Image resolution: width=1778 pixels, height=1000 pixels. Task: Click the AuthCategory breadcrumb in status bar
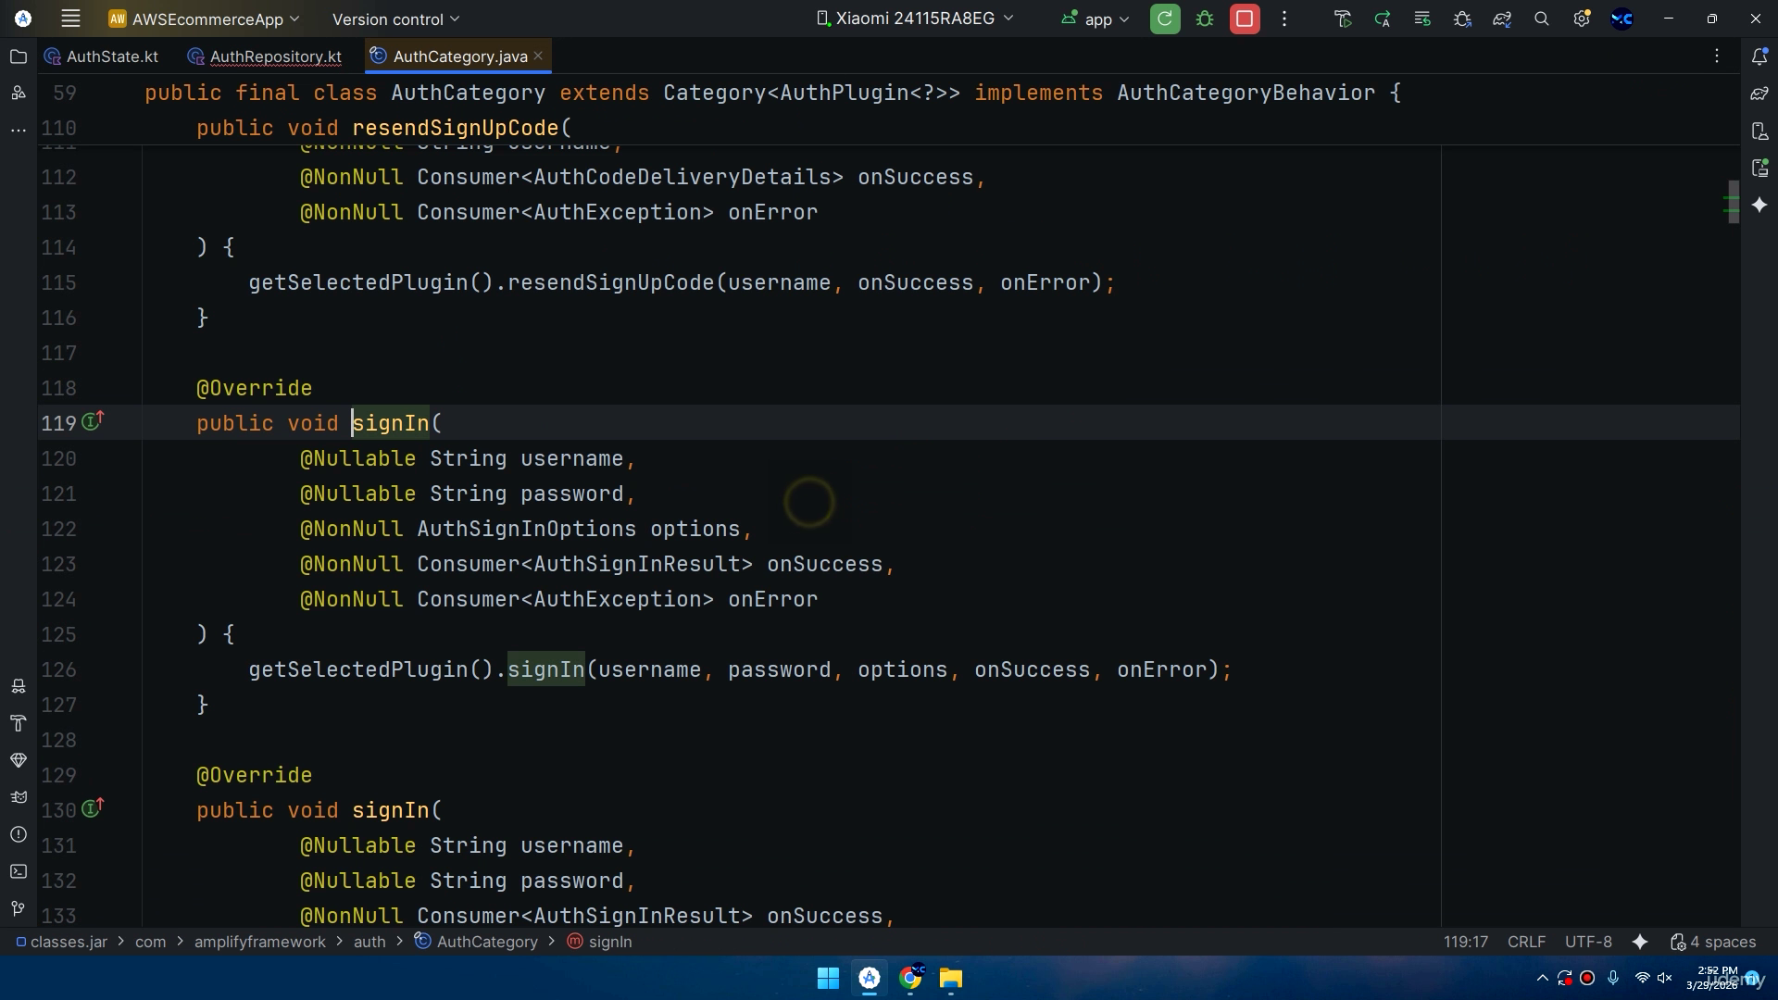476,942
